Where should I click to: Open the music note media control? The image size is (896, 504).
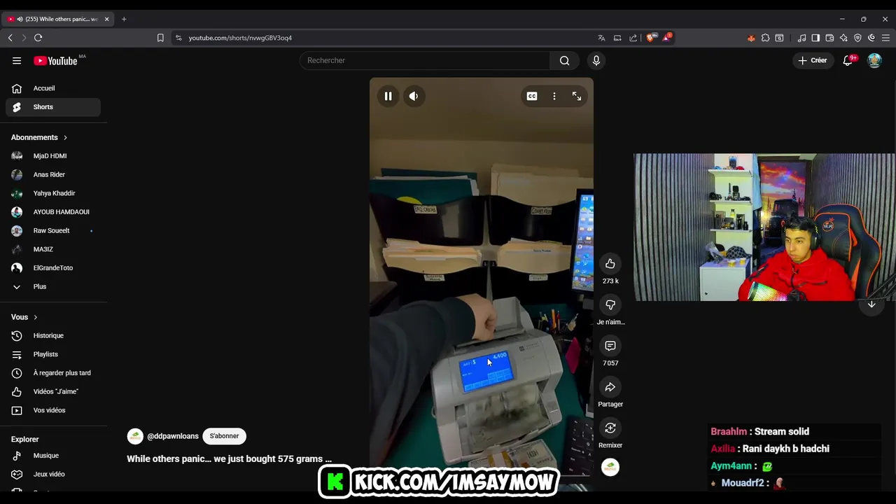pos(801,38)
